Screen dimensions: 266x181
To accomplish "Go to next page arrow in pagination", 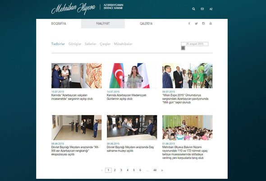I will [x=162, y=170].
